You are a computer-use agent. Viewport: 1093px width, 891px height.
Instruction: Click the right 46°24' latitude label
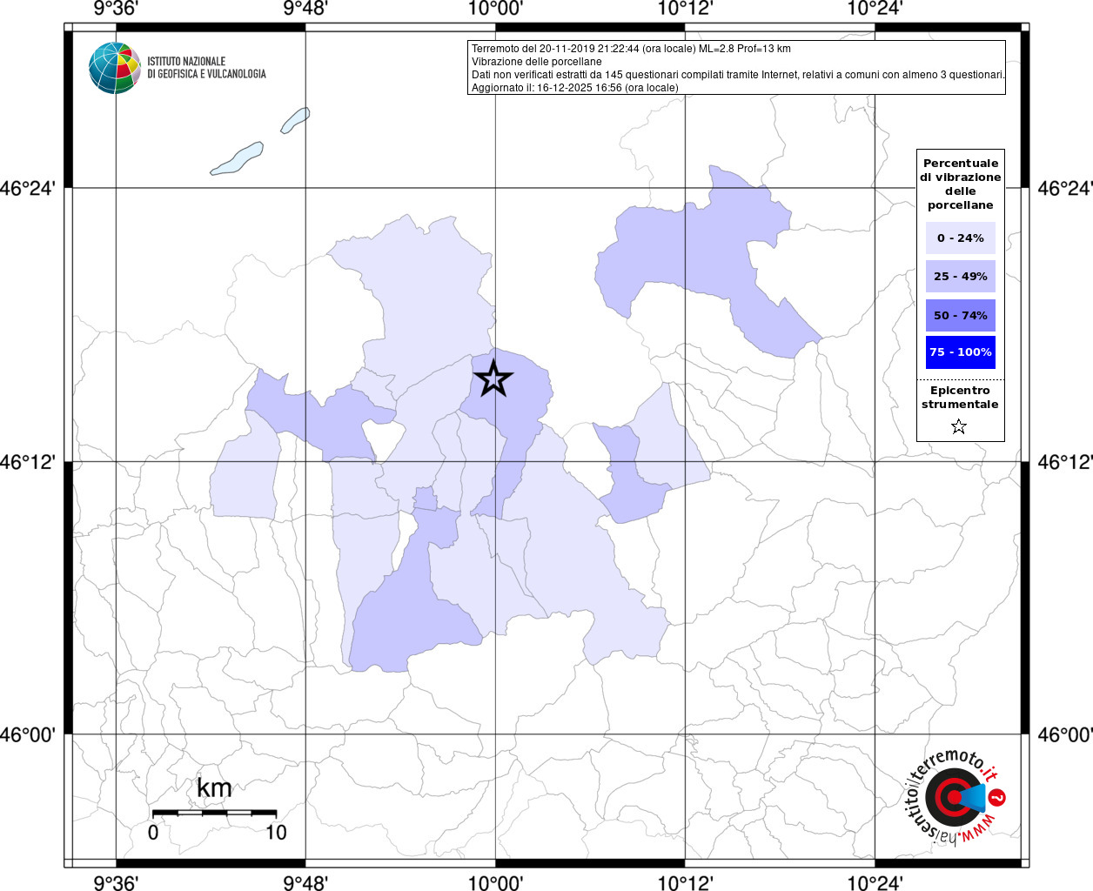coord(1065,188)
